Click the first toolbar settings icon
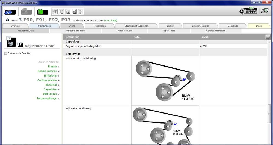Image resolution: width=273 pixels, height=145 pixels. coord(55,12)
